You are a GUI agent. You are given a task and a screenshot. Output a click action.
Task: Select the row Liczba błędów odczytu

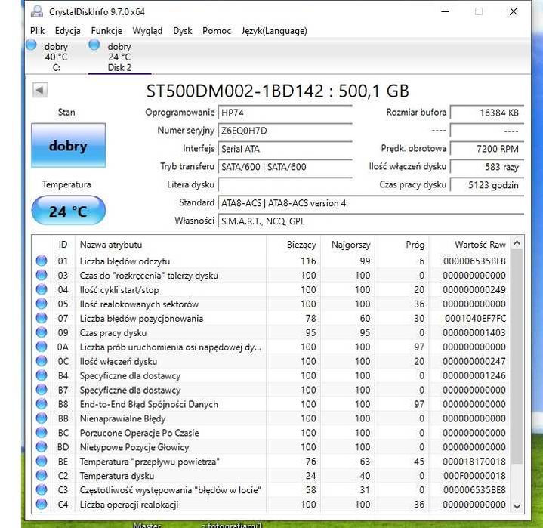point(271,261)
